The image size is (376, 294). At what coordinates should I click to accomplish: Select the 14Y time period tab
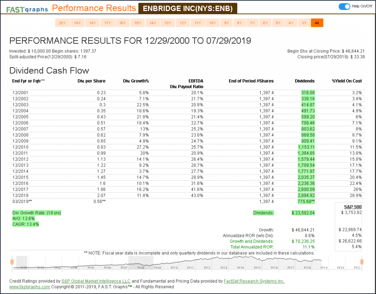[x=153, y=23]
